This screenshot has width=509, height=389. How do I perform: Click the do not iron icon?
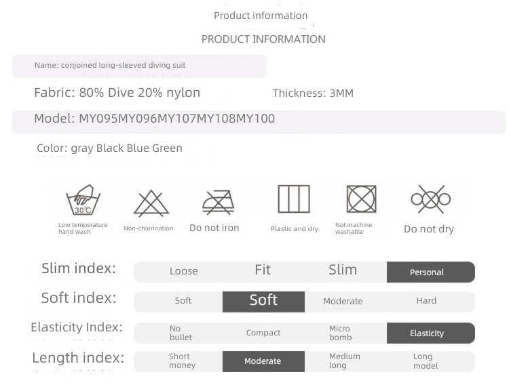pos(218,202)
